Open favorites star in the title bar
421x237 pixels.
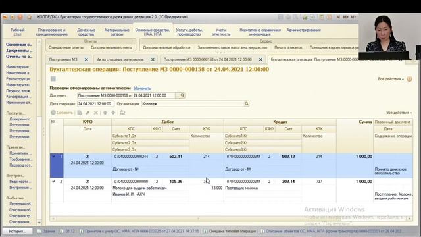29,17
